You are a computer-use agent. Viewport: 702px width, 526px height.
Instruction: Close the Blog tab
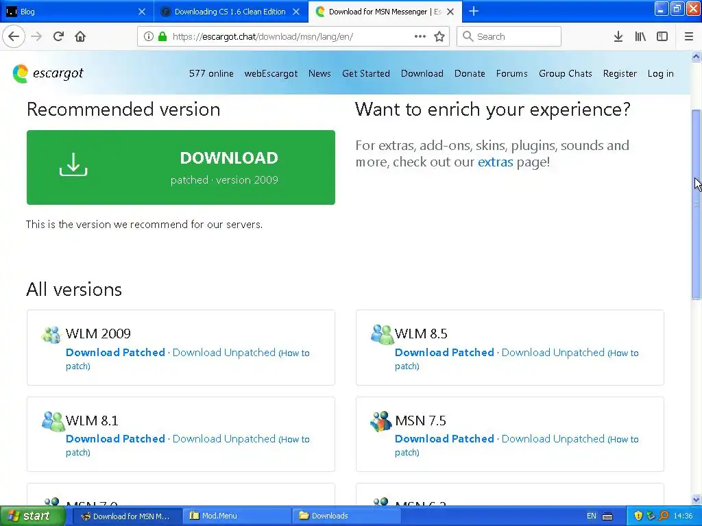(141, 12)
